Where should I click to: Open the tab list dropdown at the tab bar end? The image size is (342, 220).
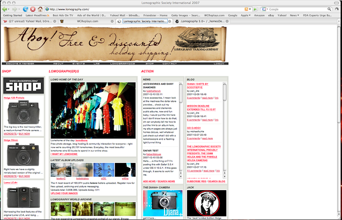(x=339, y=21)
